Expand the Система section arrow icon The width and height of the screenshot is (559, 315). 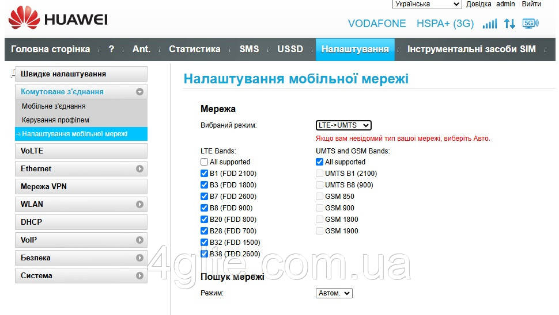pyautogui.click(x=139, y=276)
